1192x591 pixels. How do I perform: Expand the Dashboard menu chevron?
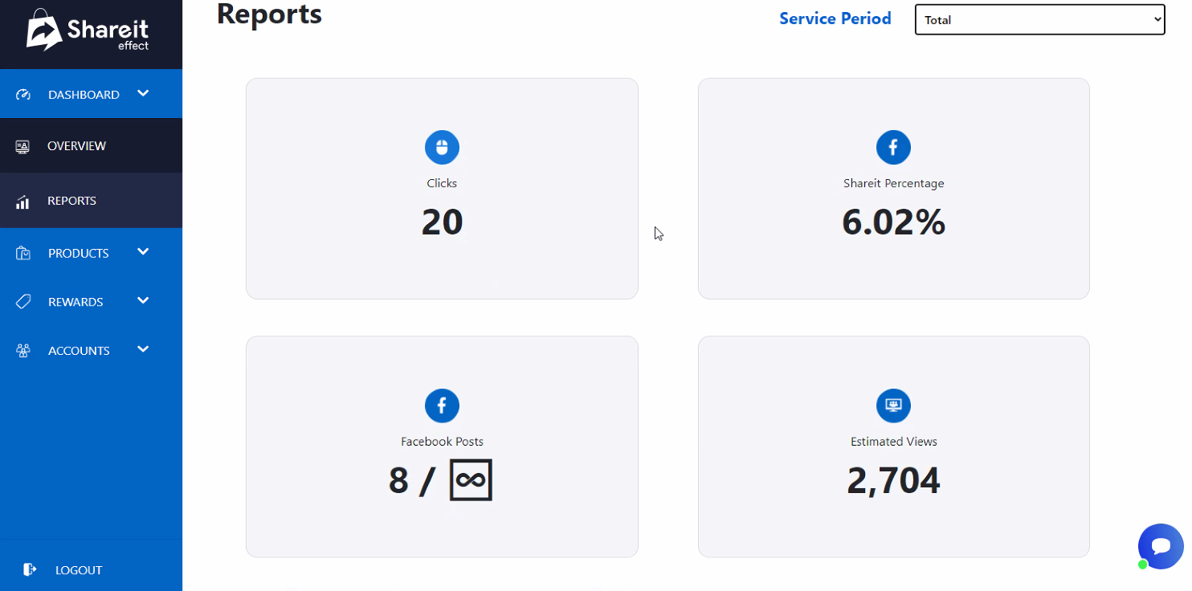[143, 93]
